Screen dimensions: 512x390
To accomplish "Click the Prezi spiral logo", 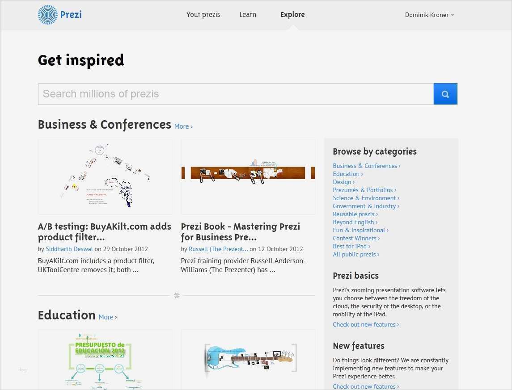I will coord(47,14).
